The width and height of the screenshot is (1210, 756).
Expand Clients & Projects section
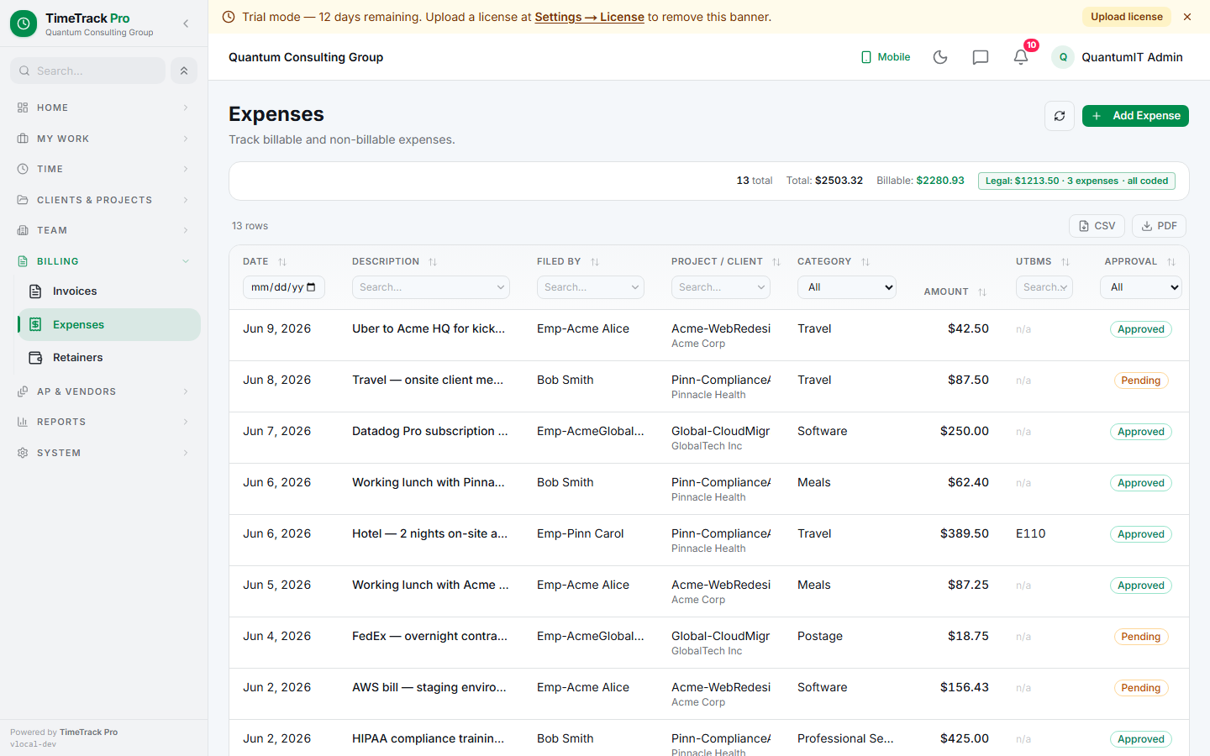(x=104, y=200)
